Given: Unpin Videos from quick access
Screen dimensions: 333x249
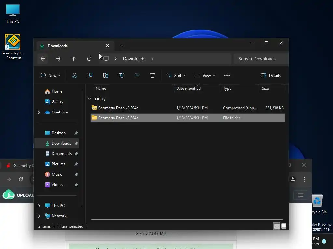Looking at the screenshot, I should [x=76, y=185].
